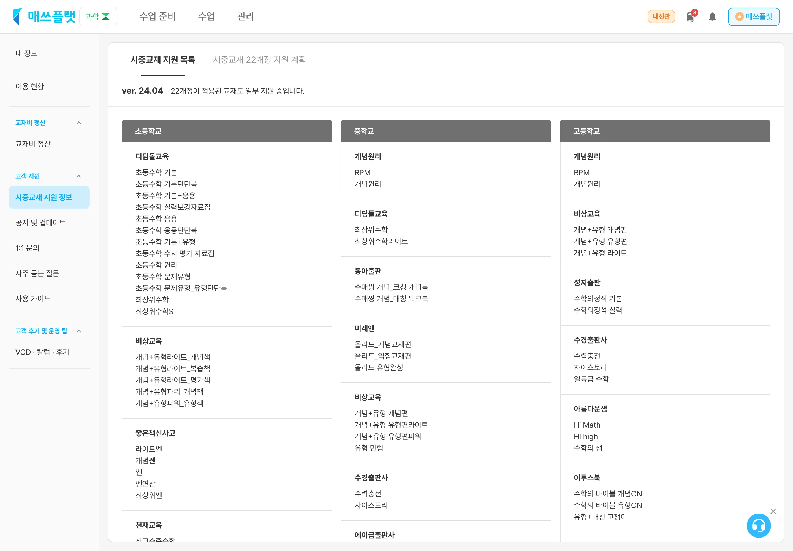Open 공지 및 업데이트
Screen dimensions: 793x551
coord(40,222)
